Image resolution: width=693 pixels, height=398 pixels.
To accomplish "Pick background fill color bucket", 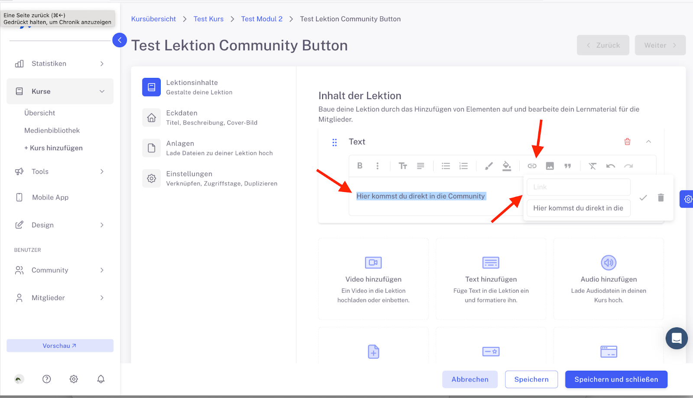I will click(x=506, y=166).
